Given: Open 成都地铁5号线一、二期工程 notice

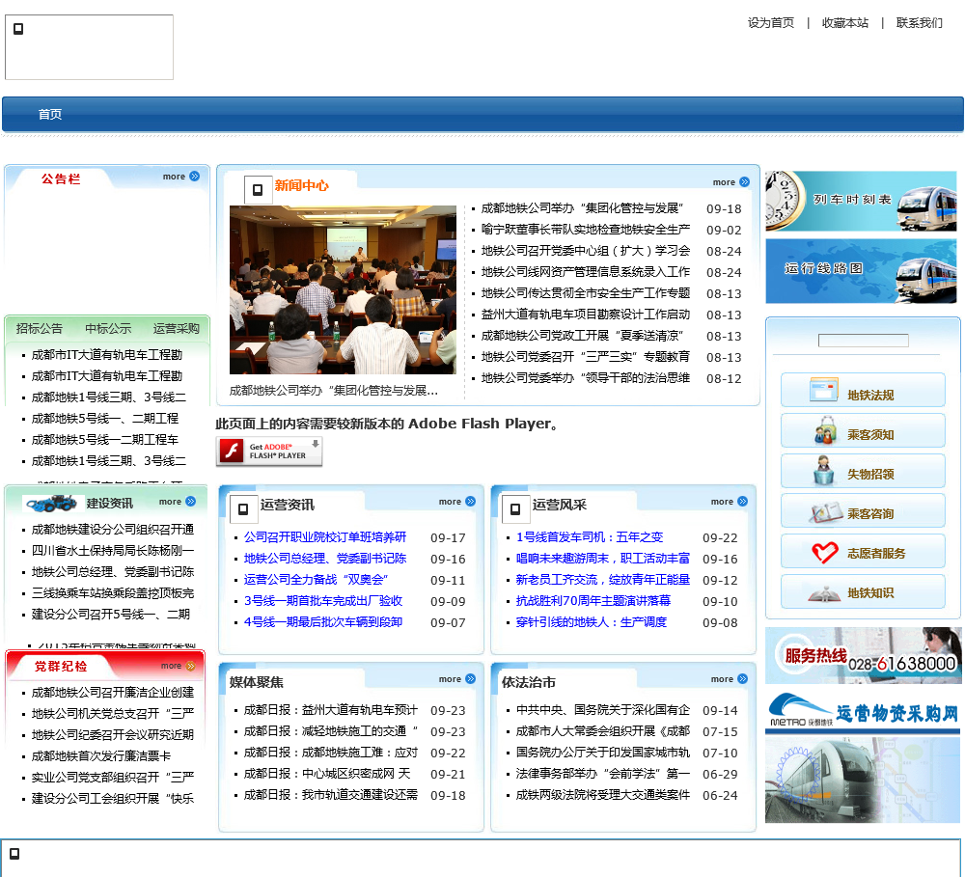Looking at the screenshot, I should click(x=104, y=419).
